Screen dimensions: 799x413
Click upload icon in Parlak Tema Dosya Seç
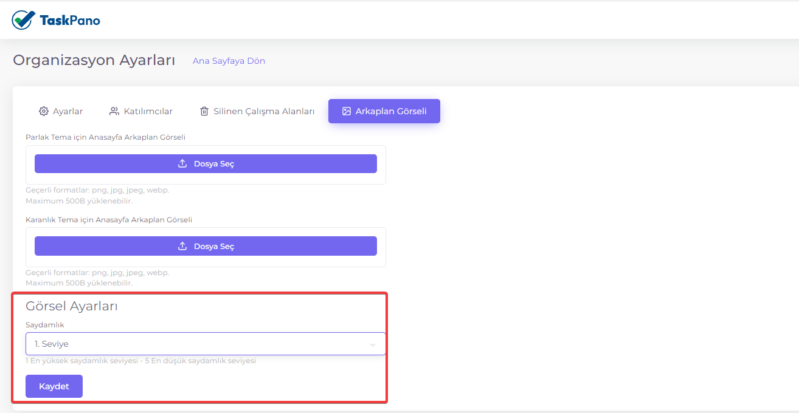[x=182, y=164]
